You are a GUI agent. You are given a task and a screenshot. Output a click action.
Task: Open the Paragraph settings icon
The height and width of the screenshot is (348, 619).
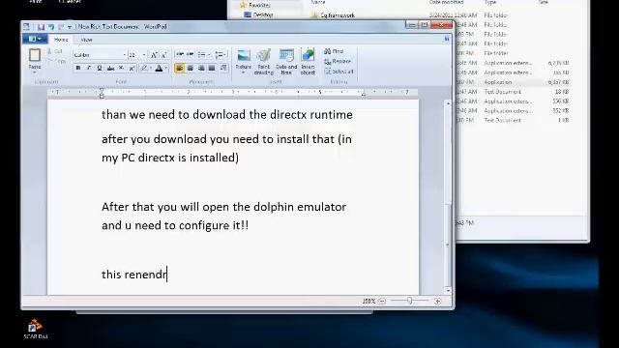(223, 69)
